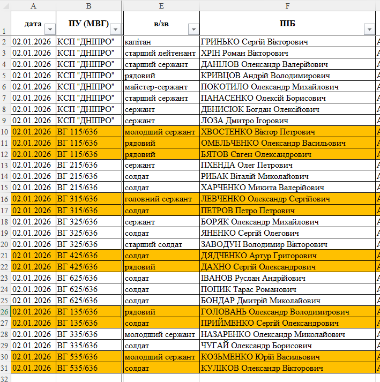380x382 pixels.
Task: Select молодший сержант cell in row 28
Action: [161, 334]
